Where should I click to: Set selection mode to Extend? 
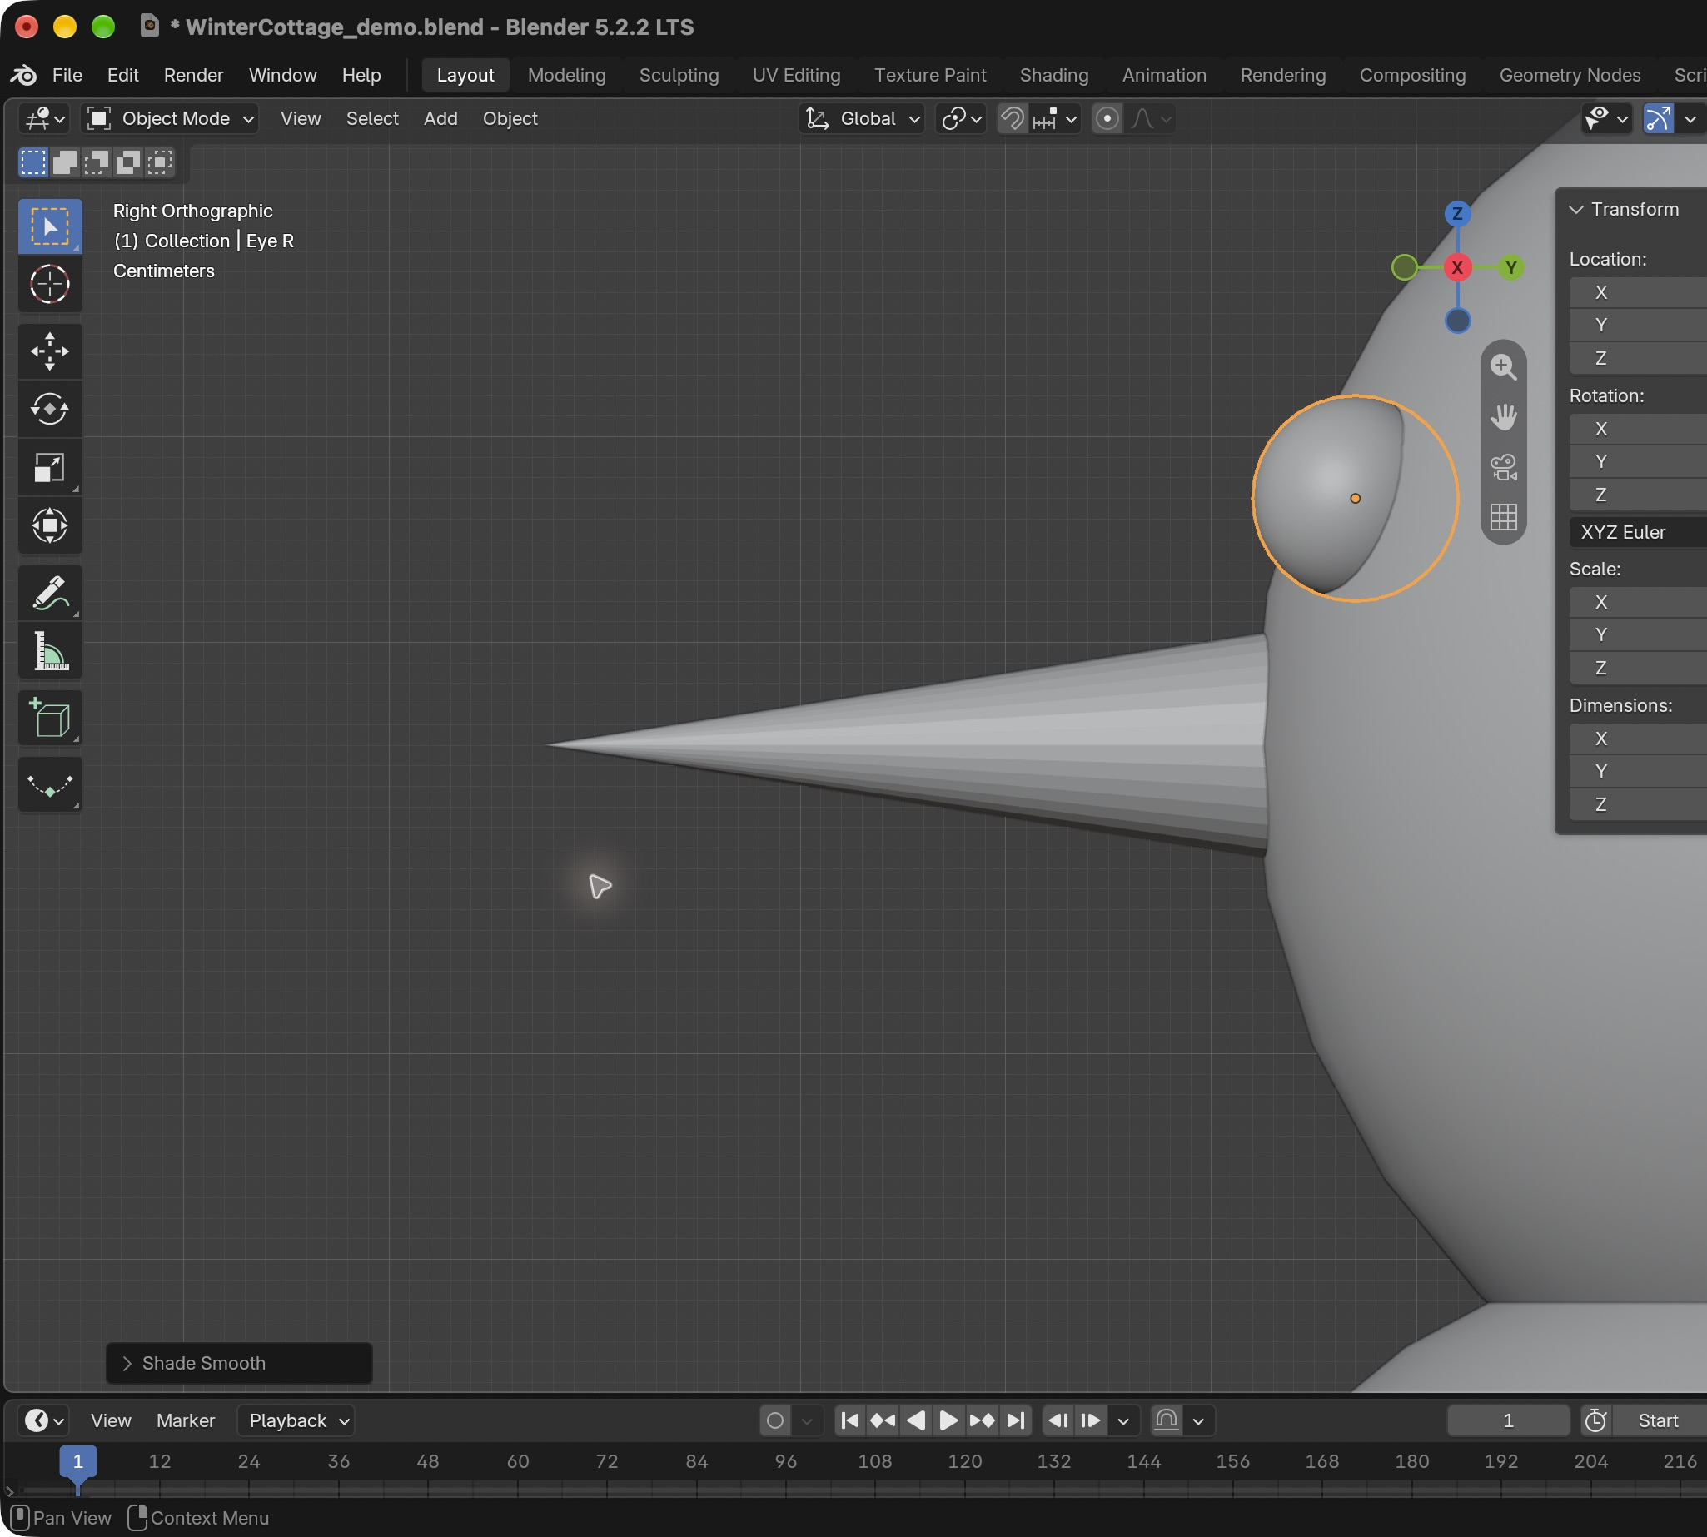(65, 162)
